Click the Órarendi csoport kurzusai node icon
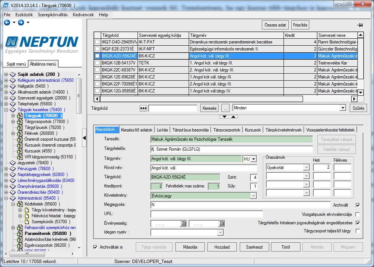Image resolution: width=374 pixels, height=267 pixels. tap(20, 139)
